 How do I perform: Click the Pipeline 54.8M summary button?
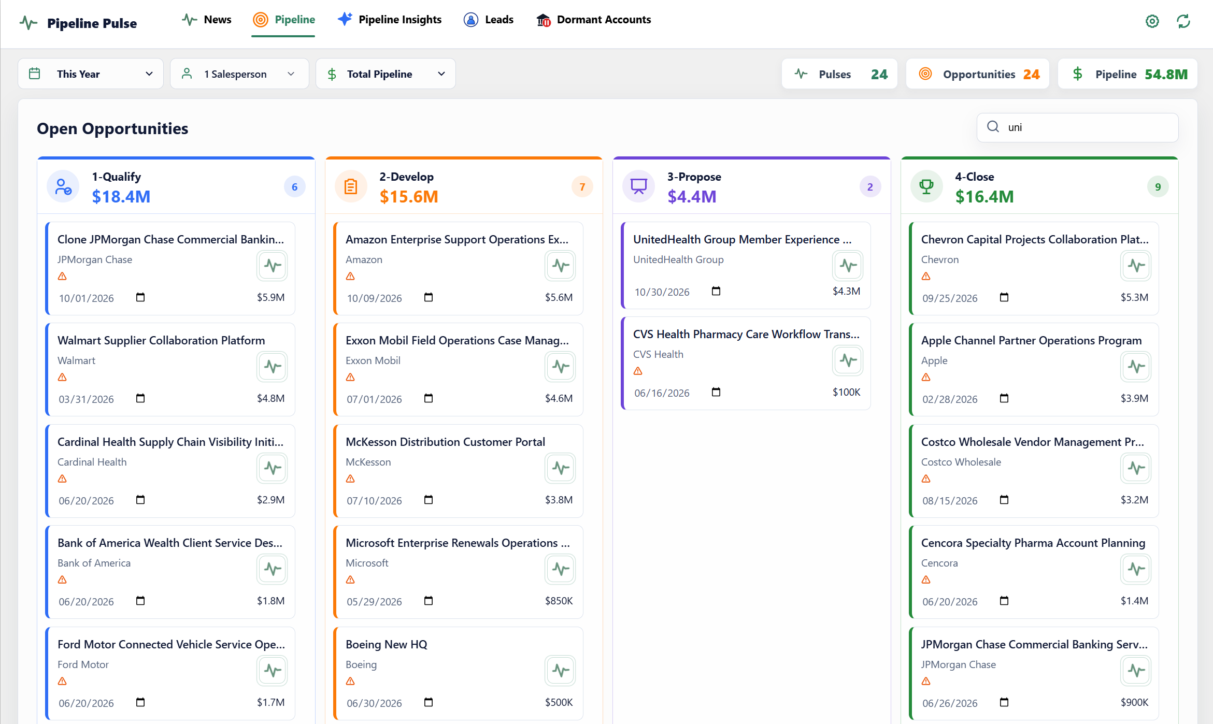click(x=1128, y=74)
